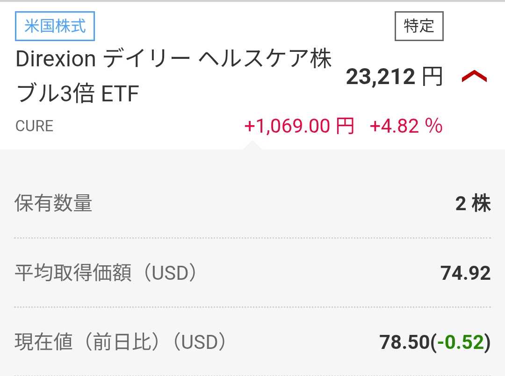Select the 平均取得価額（USD） label
This screenshot has width=505, height=376.
pyautogui.click(x=106, y=273)
